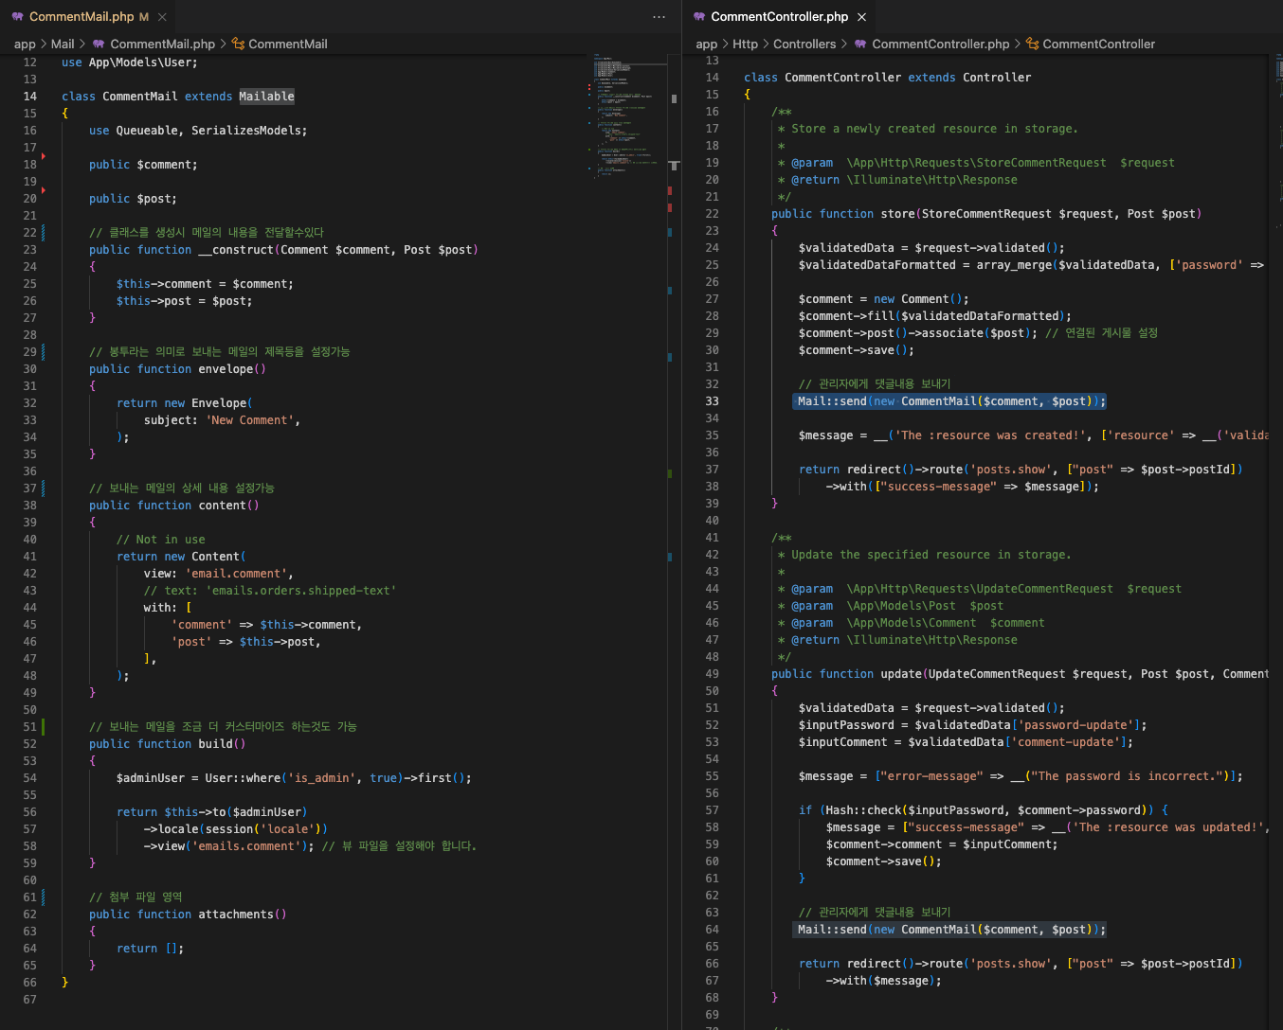This screenshot has height=1030, width=1283.
Task: Click 'class CommentController extends Controller' line
Action: coord(887,78)
